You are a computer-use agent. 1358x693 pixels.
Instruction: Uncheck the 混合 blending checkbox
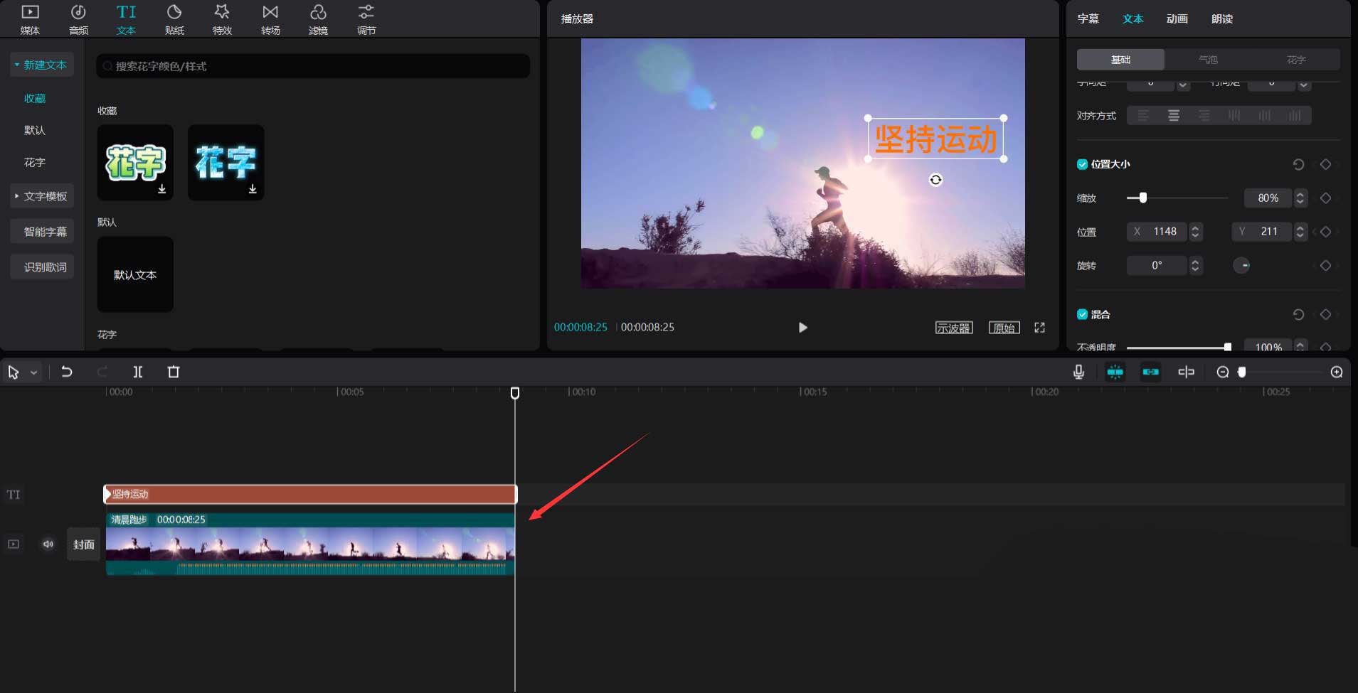point(1082,313)
